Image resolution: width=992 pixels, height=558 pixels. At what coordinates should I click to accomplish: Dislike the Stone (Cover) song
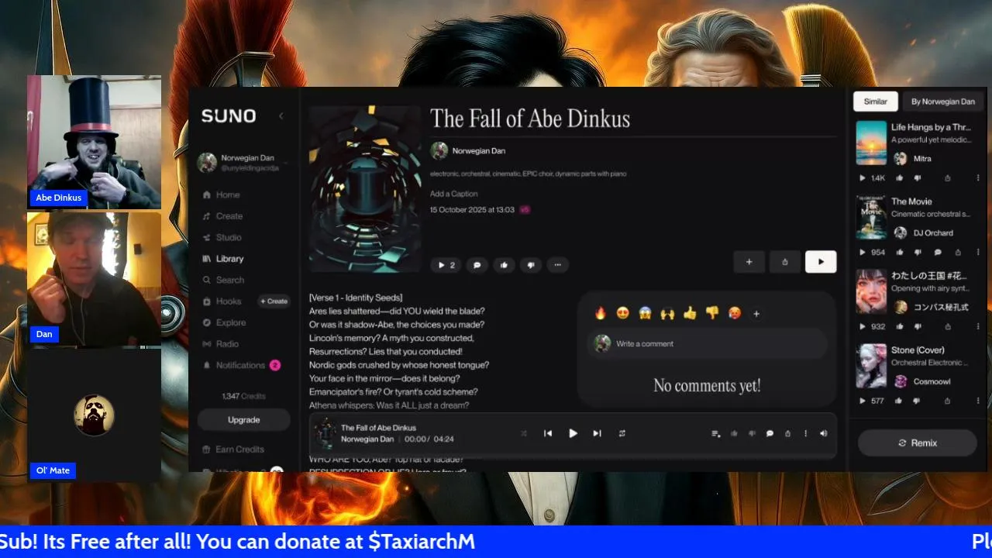tap(917, 401)
